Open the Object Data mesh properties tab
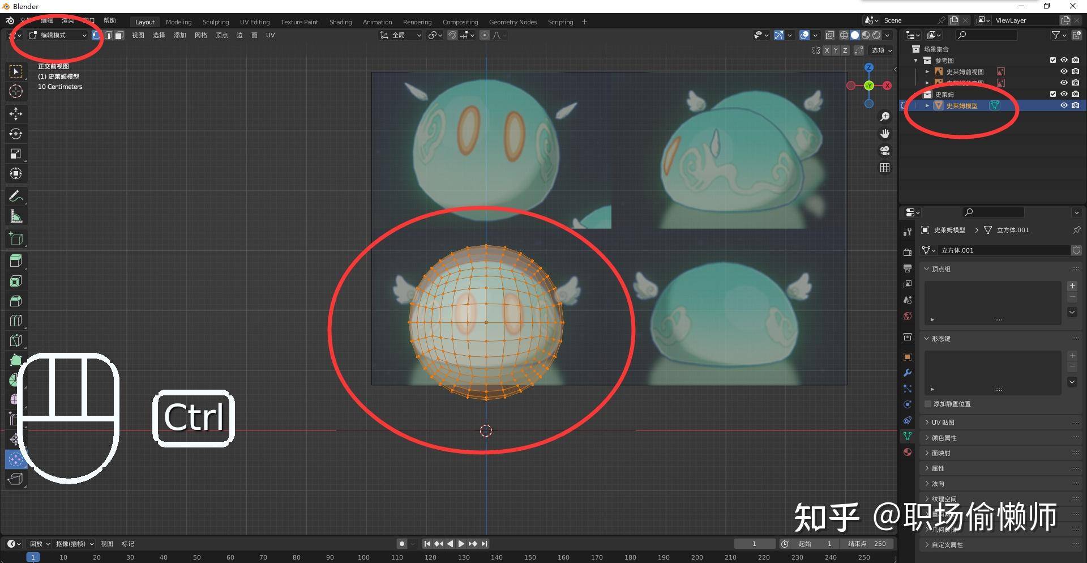 tap(908, 436)
